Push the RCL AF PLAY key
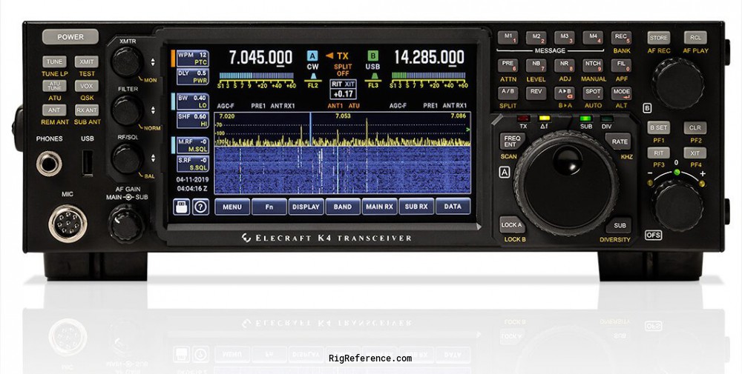Viewport: 742px width, 374px height. click(695, 38)
